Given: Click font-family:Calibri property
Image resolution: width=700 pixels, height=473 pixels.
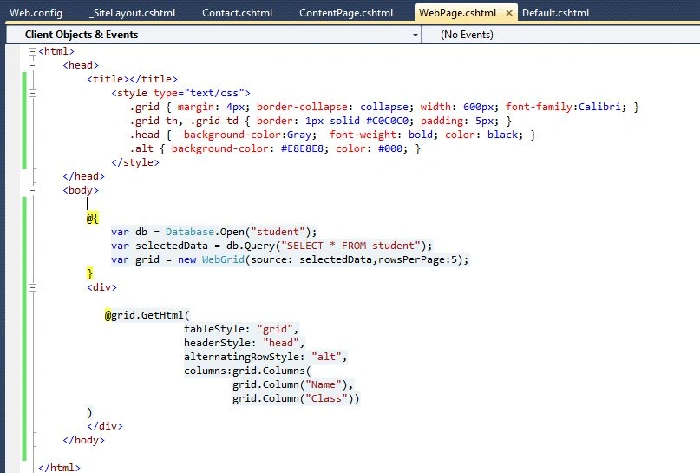Looking at the screenshot, I should [566, 107].
